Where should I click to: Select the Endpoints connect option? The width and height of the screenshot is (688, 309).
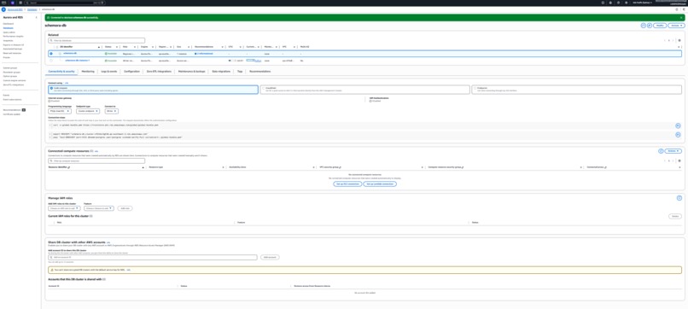(x=577, y=89)
